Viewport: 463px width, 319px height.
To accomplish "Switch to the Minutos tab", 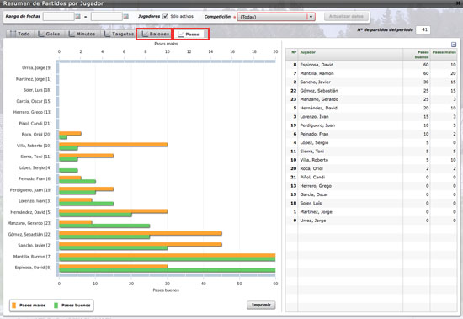I will click(82, 34).
